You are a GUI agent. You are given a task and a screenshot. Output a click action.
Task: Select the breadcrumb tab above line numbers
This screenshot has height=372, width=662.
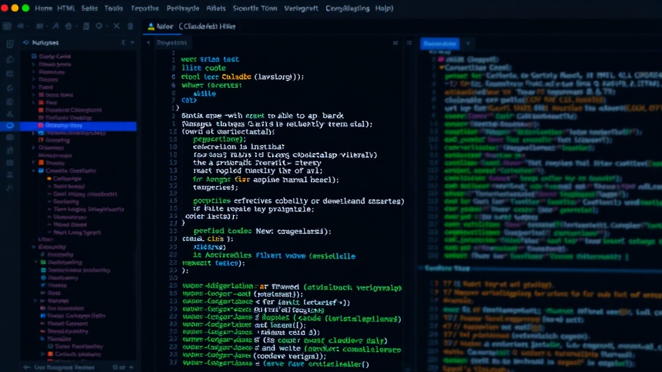tap(171, 43)
